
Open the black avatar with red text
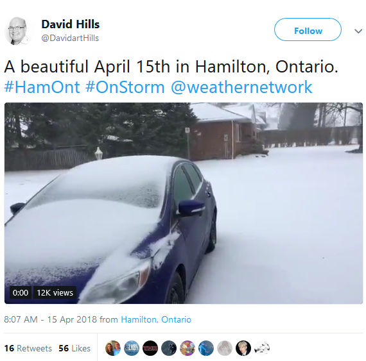[150, 348]
